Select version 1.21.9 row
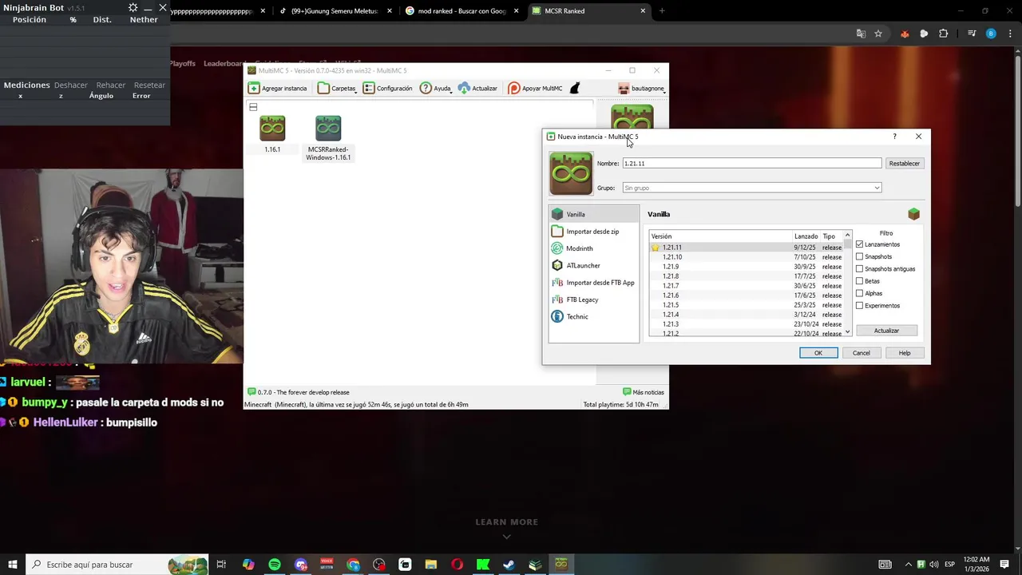 click(747, 267)
